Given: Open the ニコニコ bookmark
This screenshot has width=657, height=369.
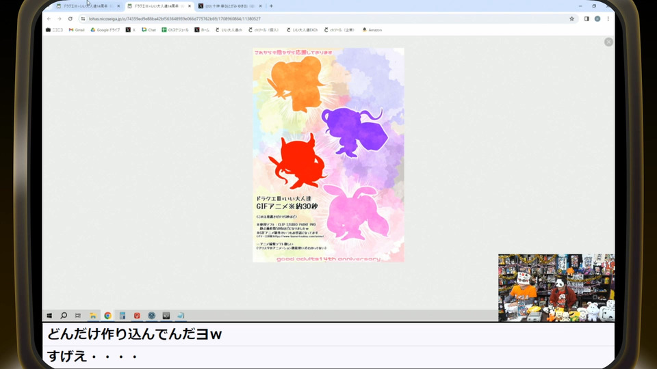Looking at the screenshot, I should tap(55, 30).
